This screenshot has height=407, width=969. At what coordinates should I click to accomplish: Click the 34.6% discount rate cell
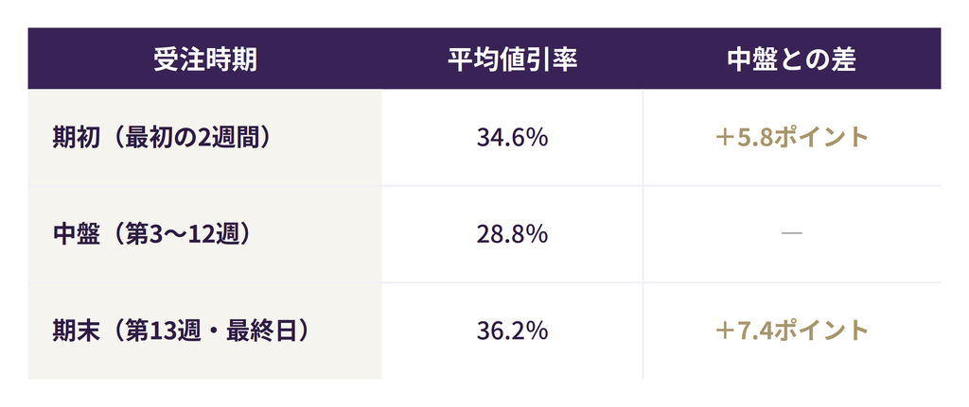coord(512,138)
